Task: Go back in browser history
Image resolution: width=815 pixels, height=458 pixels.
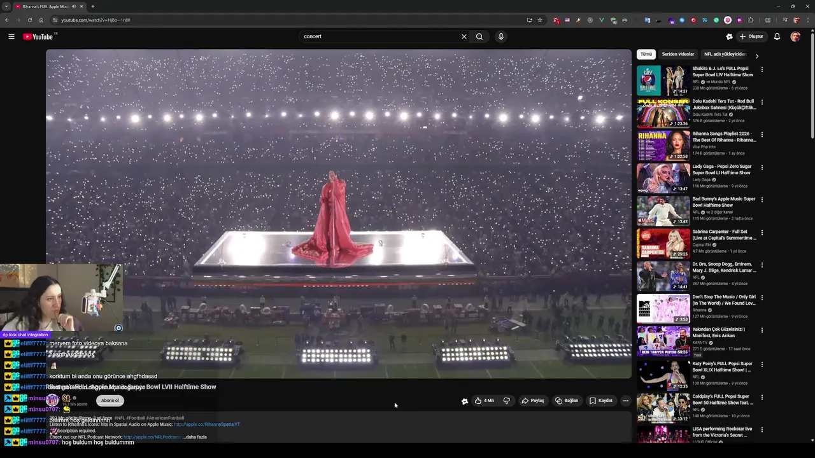Action: [7, 20]
